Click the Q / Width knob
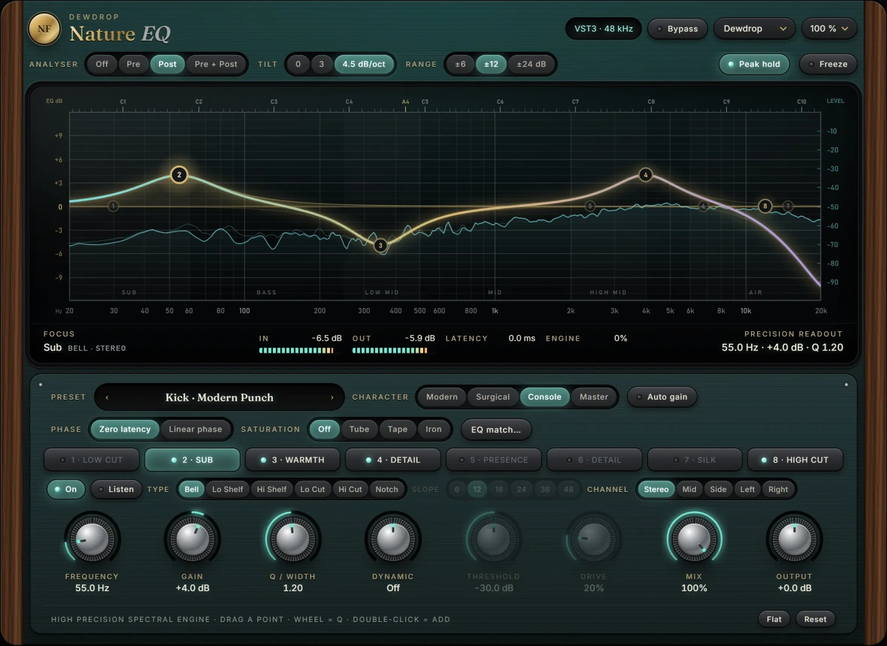The width and height of the screenshot is (887, 646). pyautogui.click(x=293, y=539)
